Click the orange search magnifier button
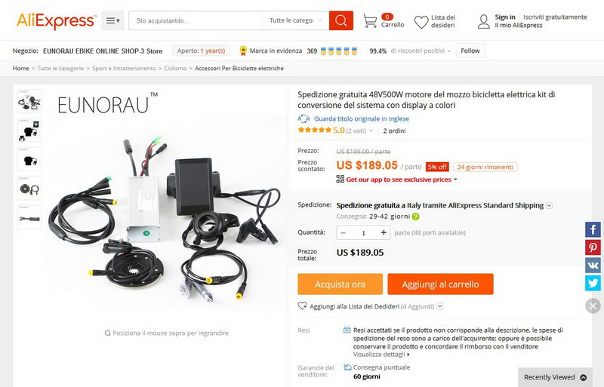604x387 pixels. [x=341, y=20]
